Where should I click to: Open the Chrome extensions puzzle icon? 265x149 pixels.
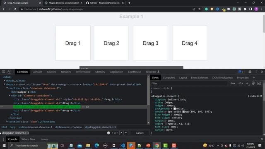245,9
